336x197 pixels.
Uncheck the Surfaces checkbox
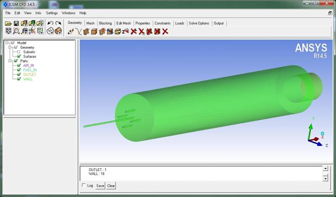pos(19,57)
